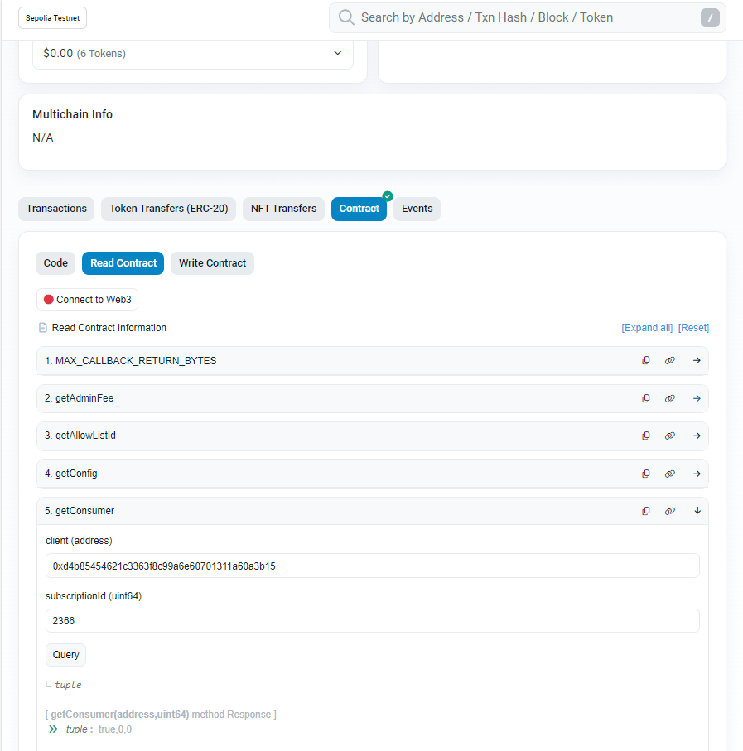Select the Read Contract sub-tab
Viewport: 743px width, 751px height.
123,263
